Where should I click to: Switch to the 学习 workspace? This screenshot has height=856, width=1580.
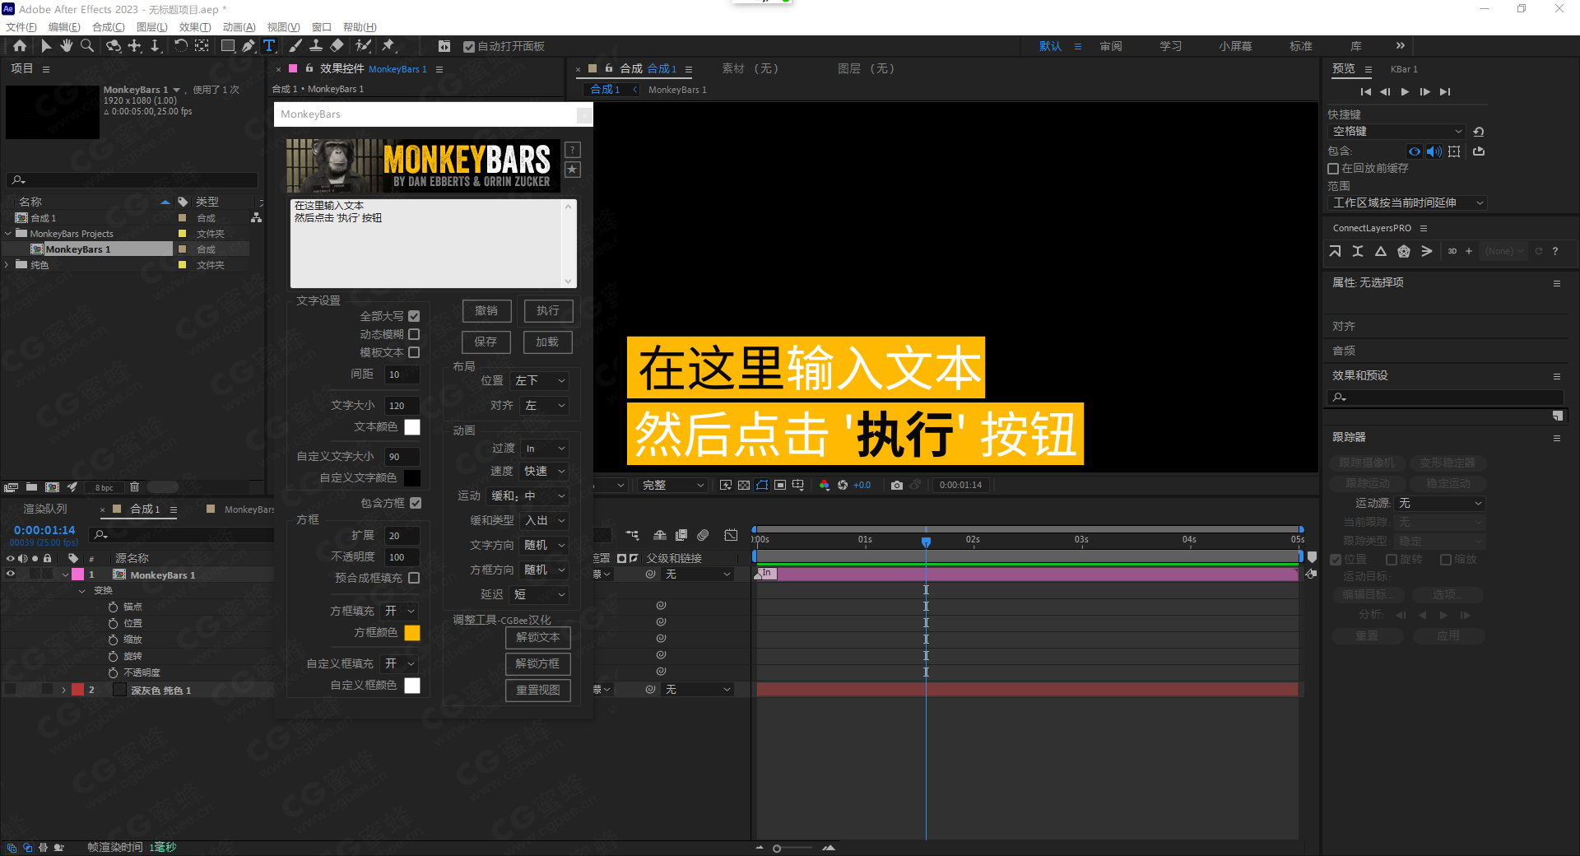pyautogui.click(x=1171, y=46)
